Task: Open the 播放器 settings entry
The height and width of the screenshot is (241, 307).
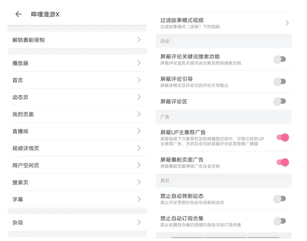Action: [x=77, y=63]
